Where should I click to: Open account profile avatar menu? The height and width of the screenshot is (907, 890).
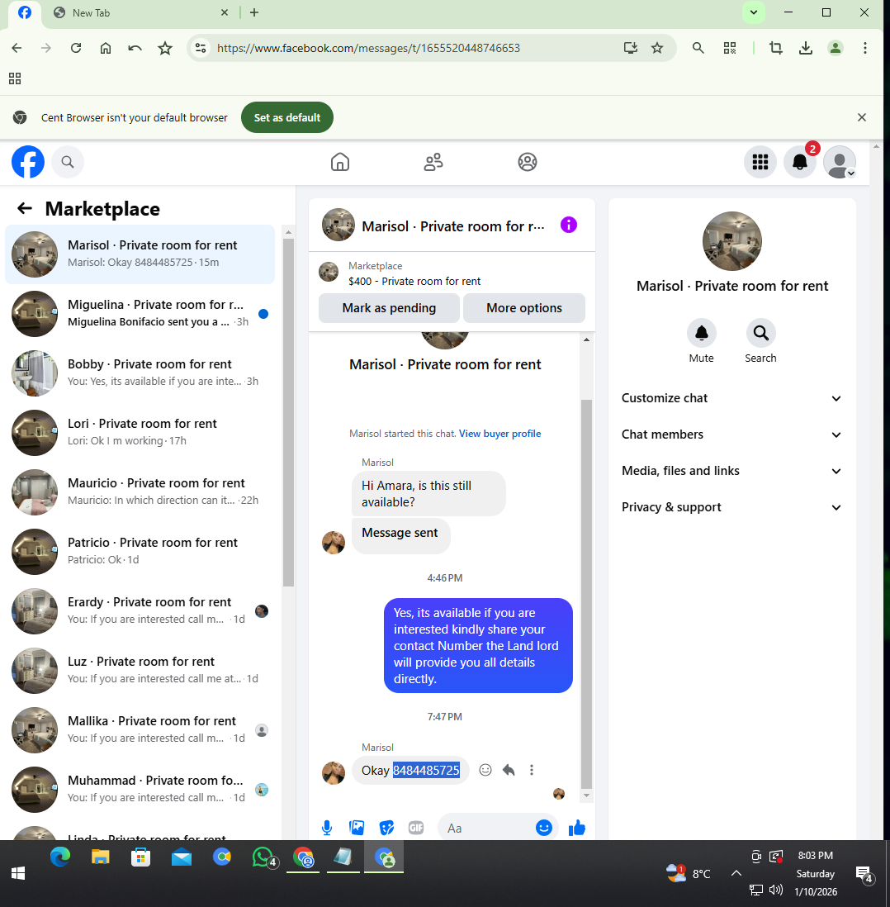(x=839, y=162)
